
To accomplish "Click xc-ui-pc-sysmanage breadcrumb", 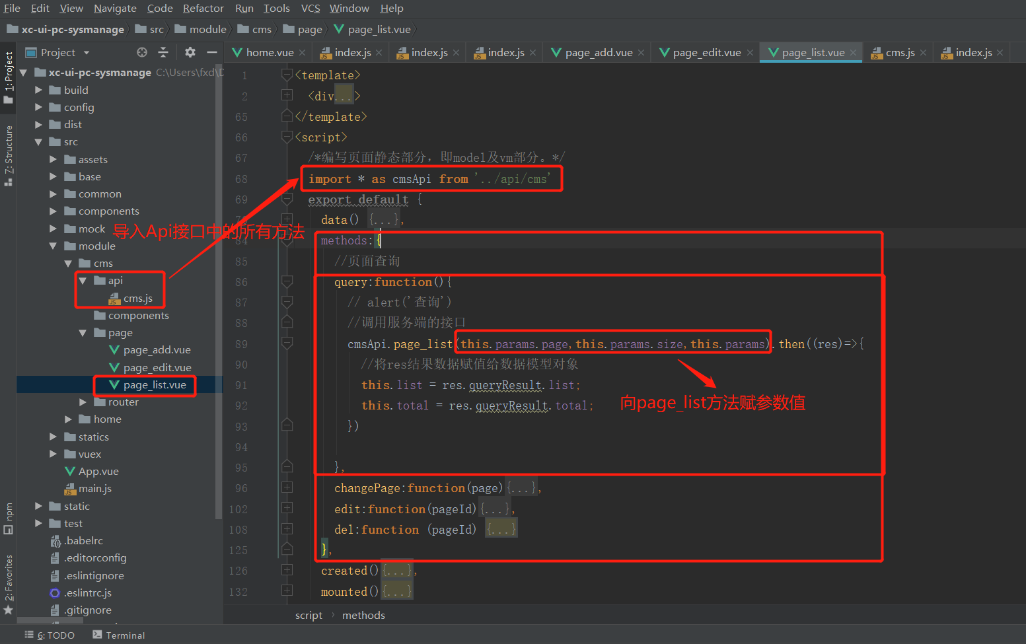I will 65,29.
